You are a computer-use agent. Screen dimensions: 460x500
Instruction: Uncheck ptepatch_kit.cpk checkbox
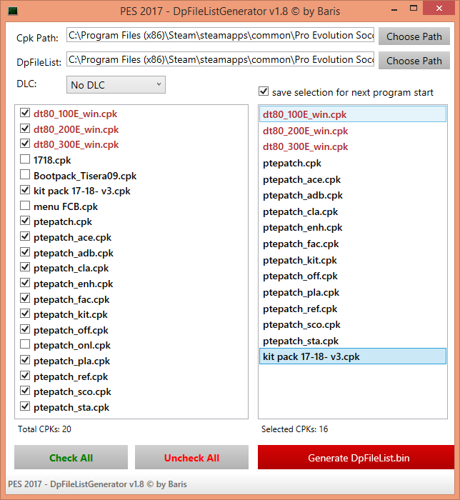(x=25, y=314)
